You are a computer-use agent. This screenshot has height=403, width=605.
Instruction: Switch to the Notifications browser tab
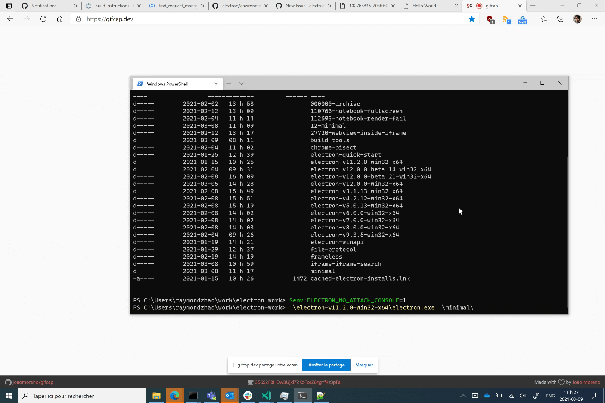tap(45, 6)
